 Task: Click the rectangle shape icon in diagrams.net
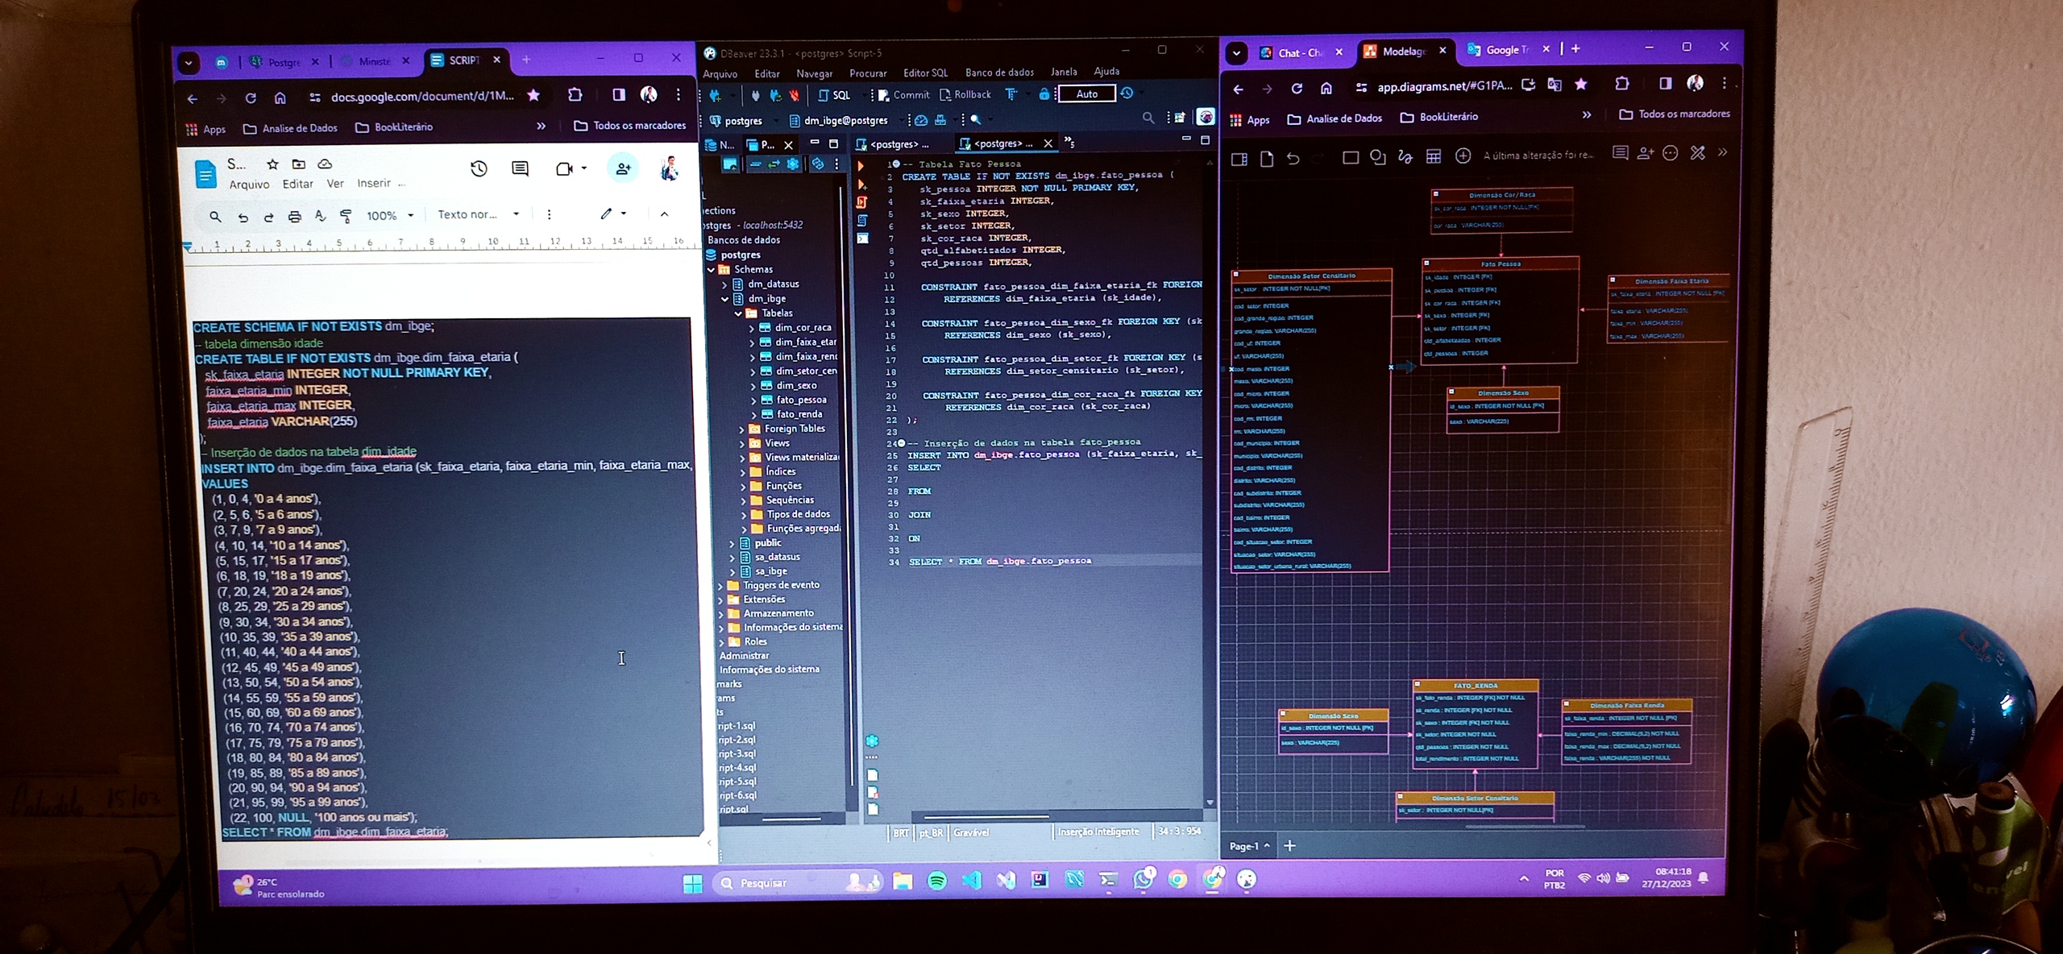click(1351, 157)
